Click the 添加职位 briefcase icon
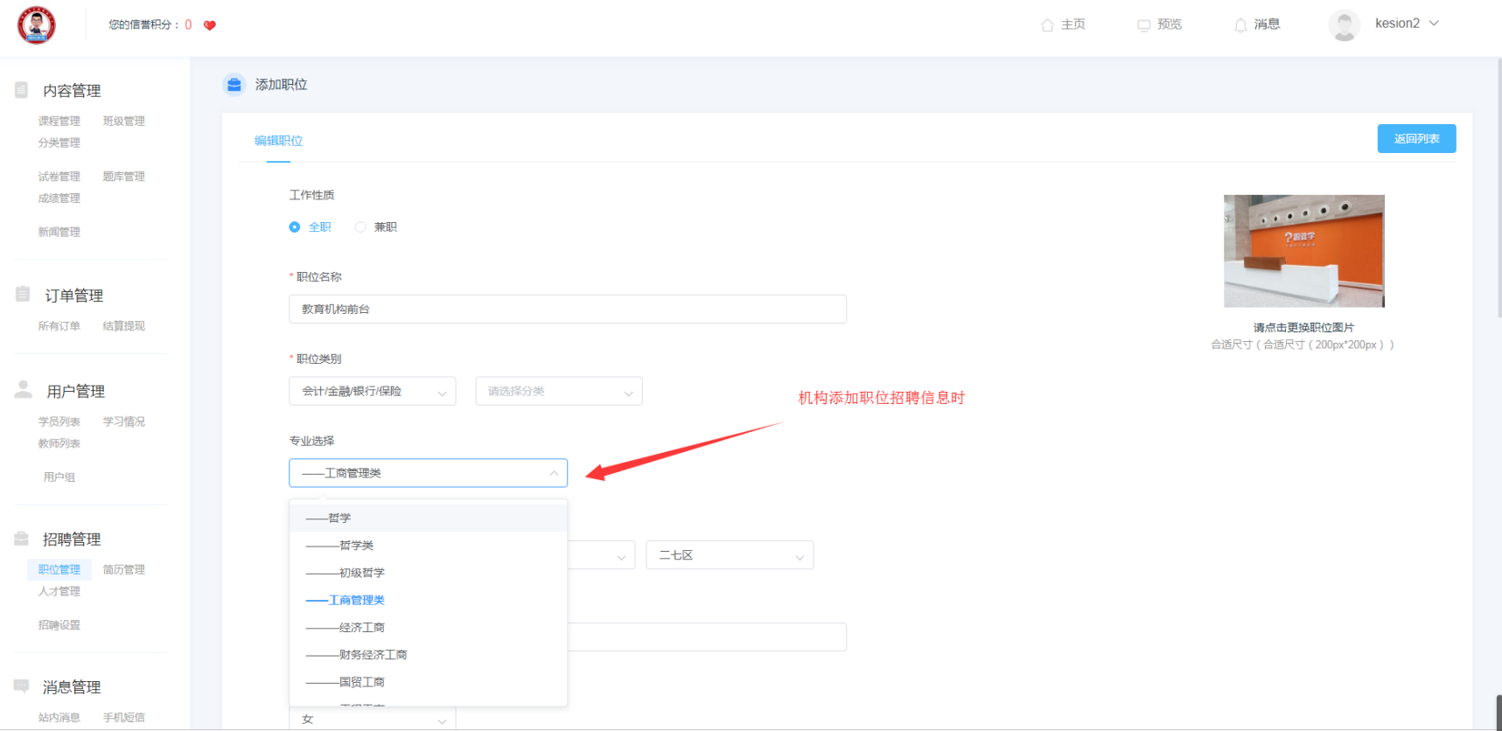The height and width of the screenshot is (731, 1502). 234,85
